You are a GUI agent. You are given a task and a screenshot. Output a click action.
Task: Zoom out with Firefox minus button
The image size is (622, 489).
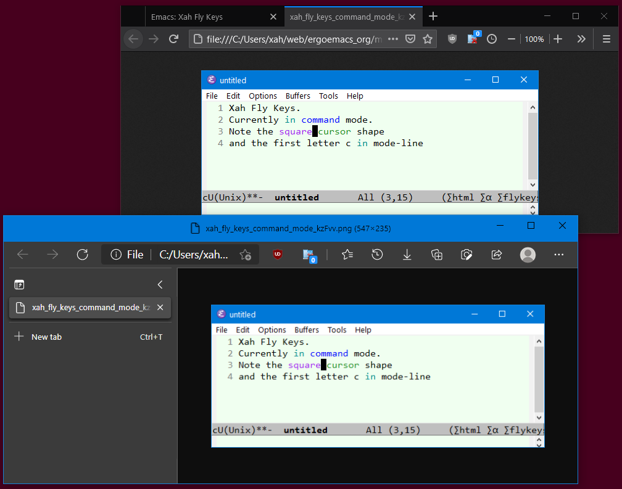[x=512, y=39]
